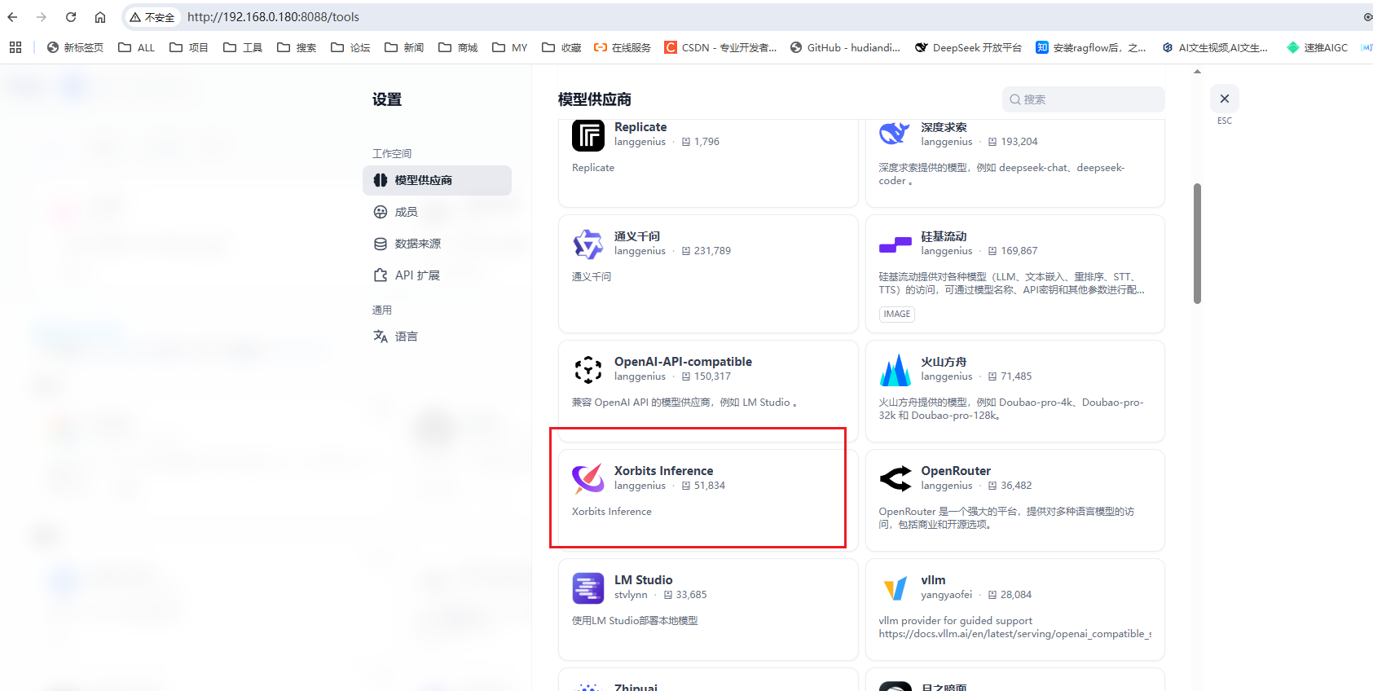This screenshot has width=1373, height=691.
Task: Open the LM Studio provider title
Action: pos(644,580)
